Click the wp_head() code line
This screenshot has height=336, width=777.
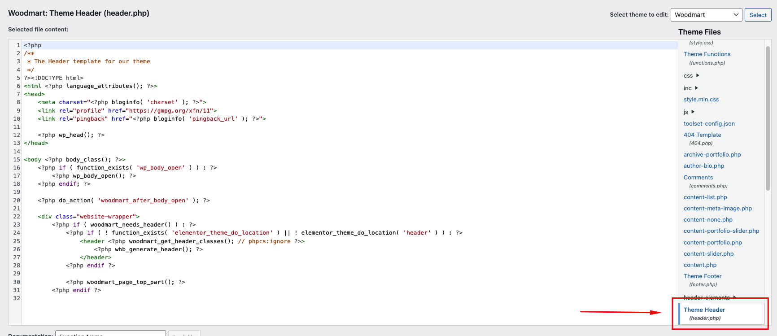(71, 135)
